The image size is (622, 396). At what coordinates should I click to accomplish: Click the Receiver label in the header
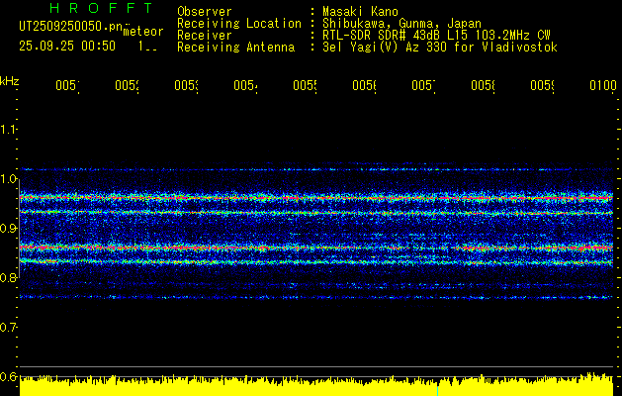(205, 36)
